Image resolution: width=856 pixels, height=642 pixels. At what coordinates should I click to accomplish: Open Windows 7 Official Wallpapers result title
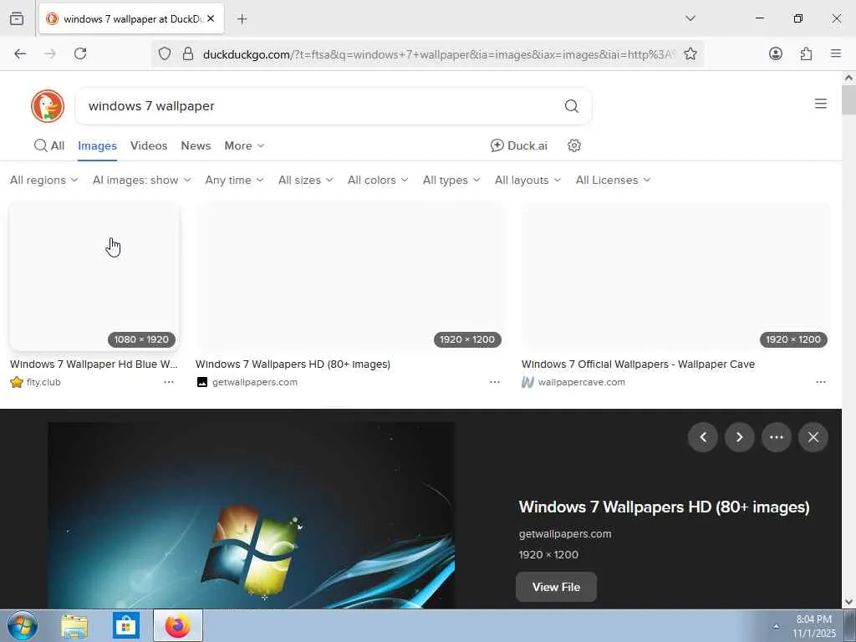[x=638, y=364]
